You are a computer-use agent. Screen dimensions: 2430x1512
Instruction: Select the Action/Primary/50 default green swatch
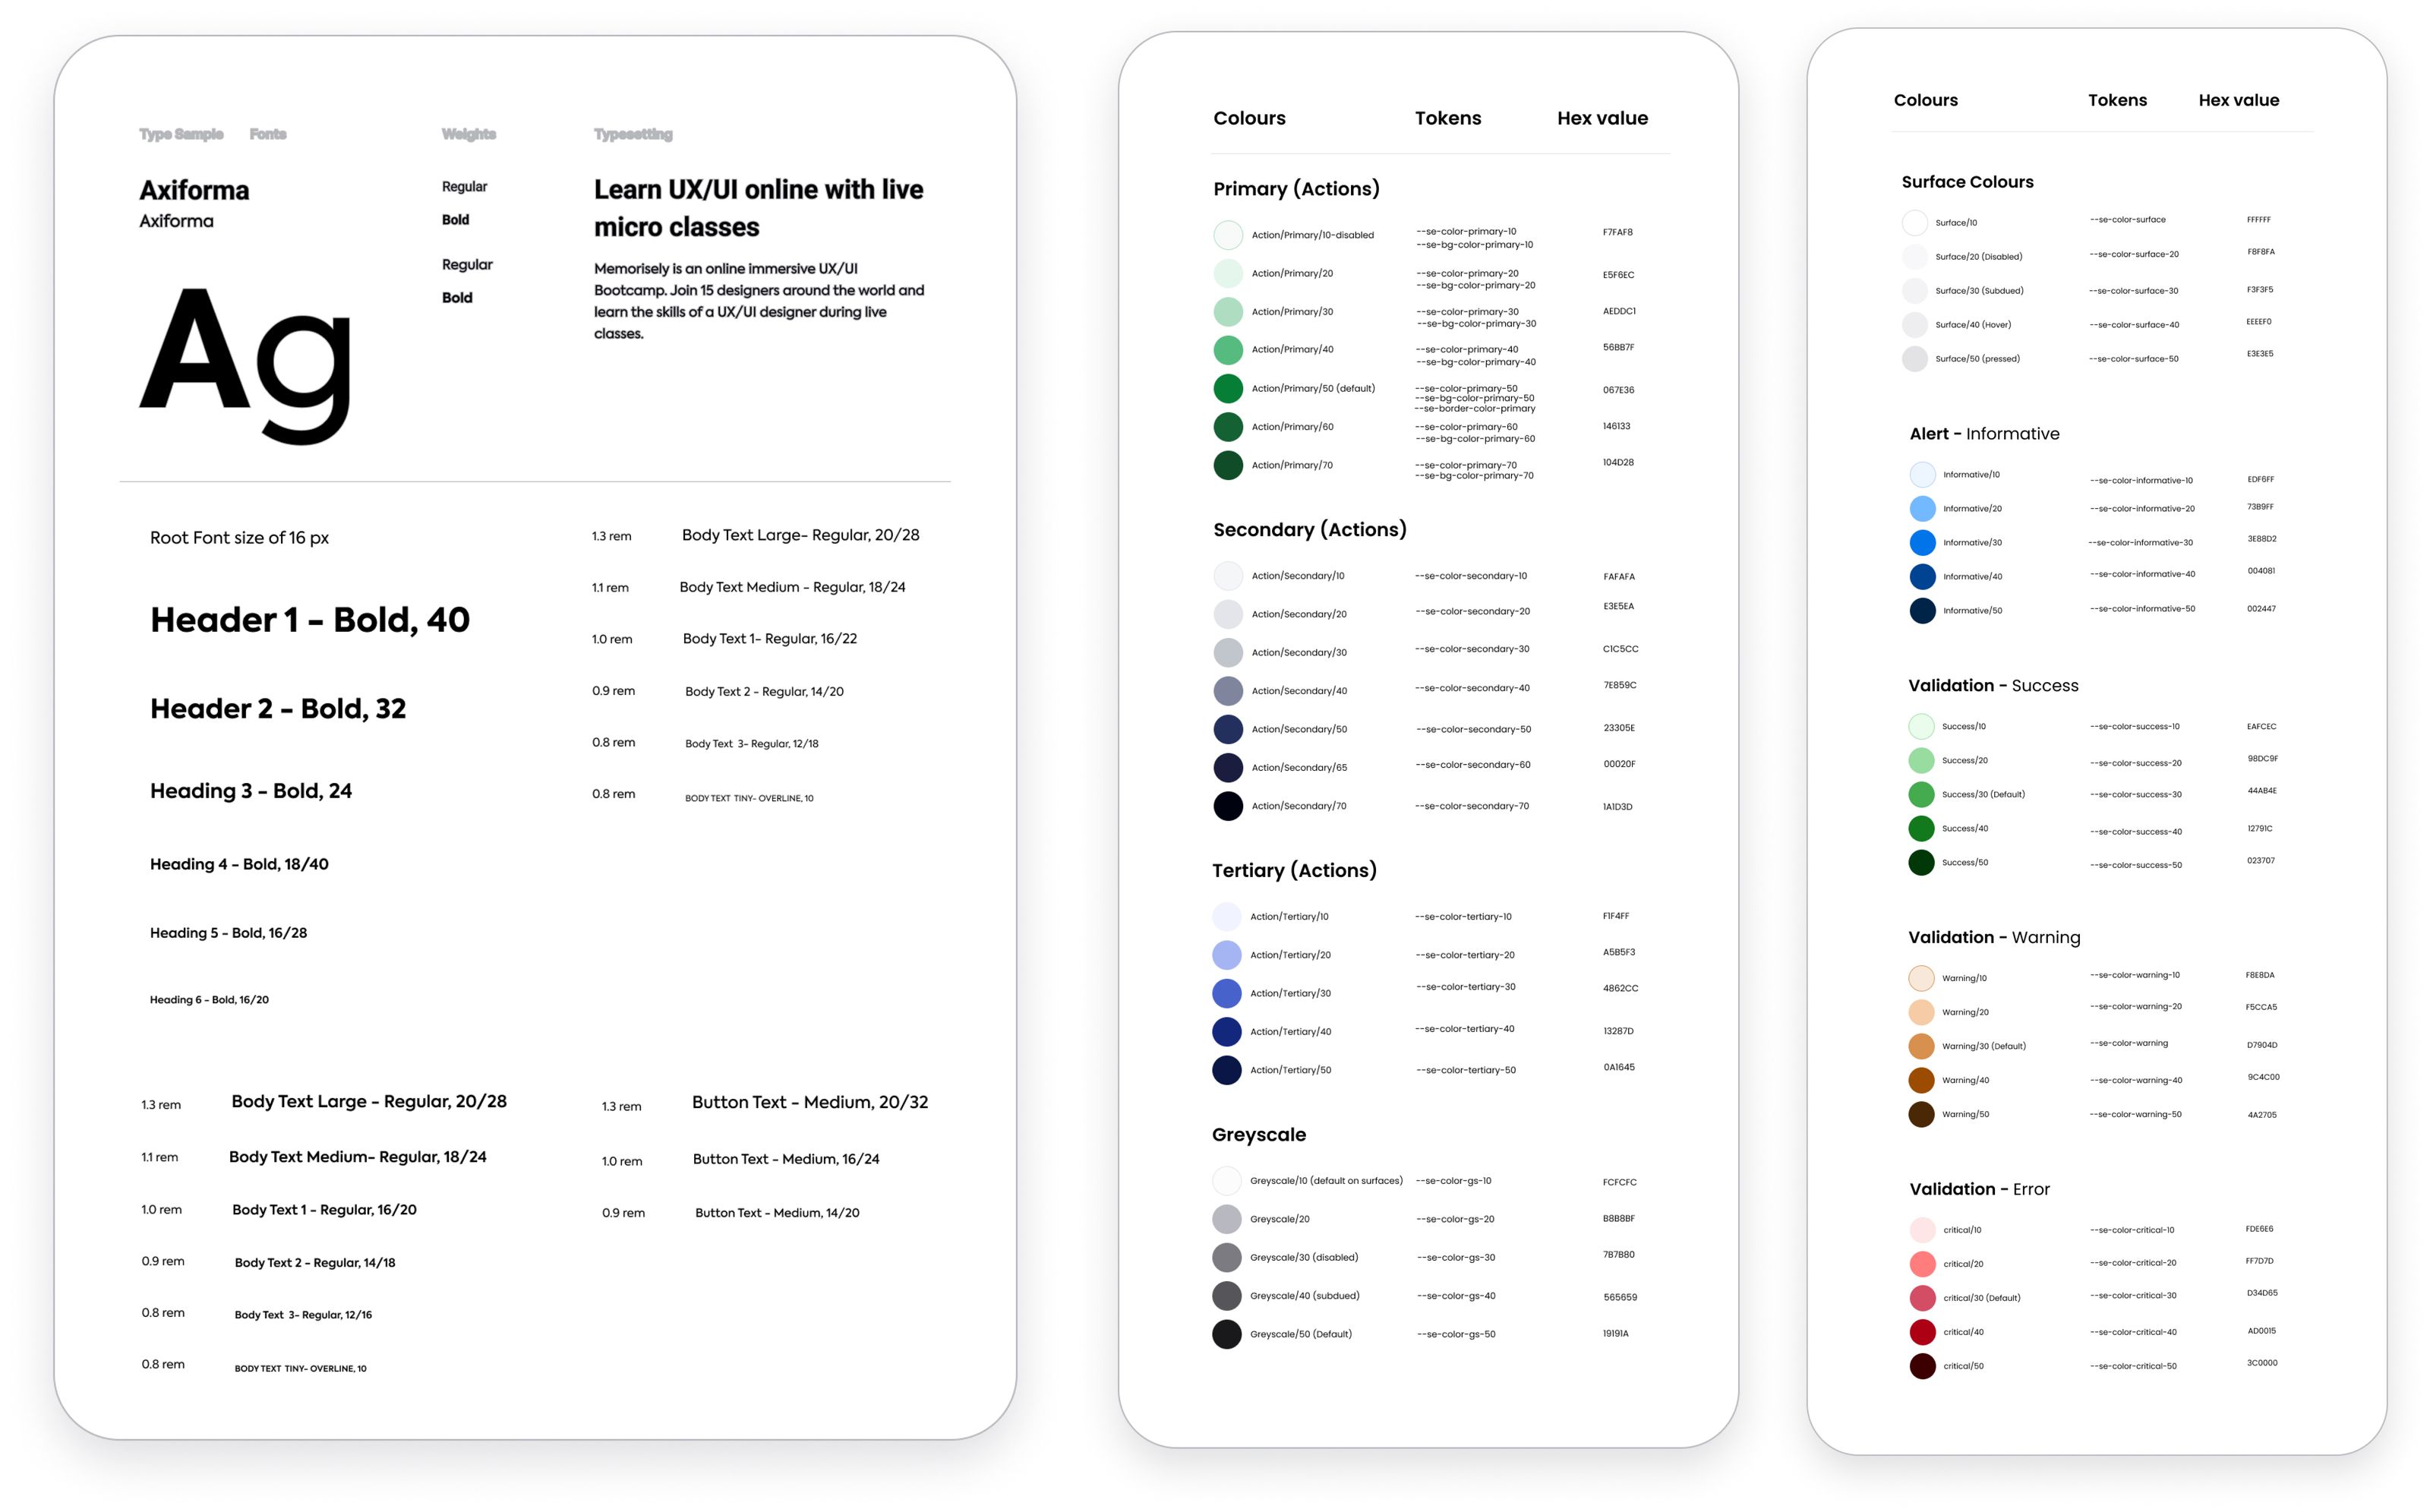[1227, 388]
